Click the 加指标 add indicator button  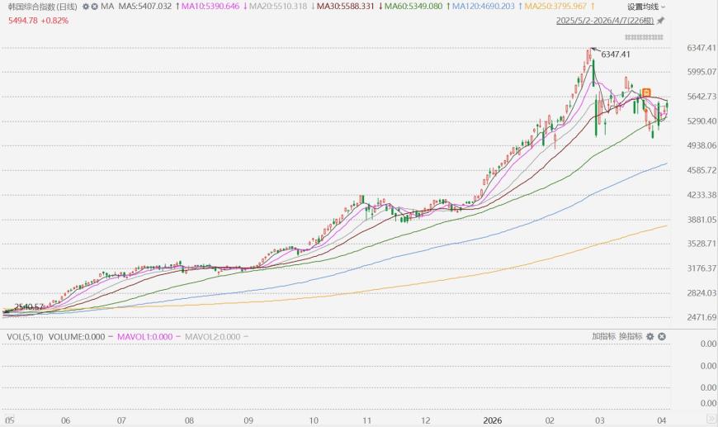[x=603, y=336]
